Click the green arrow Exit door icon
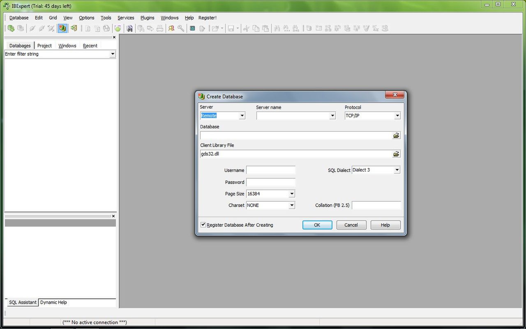 (74, 28)
